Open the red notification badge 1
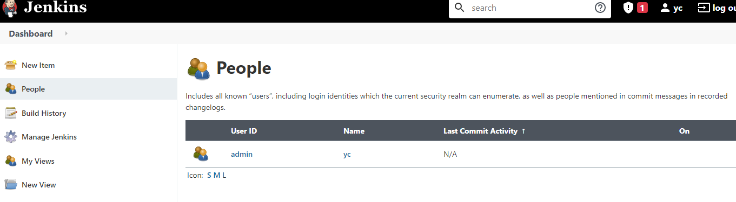 (642, 8)
